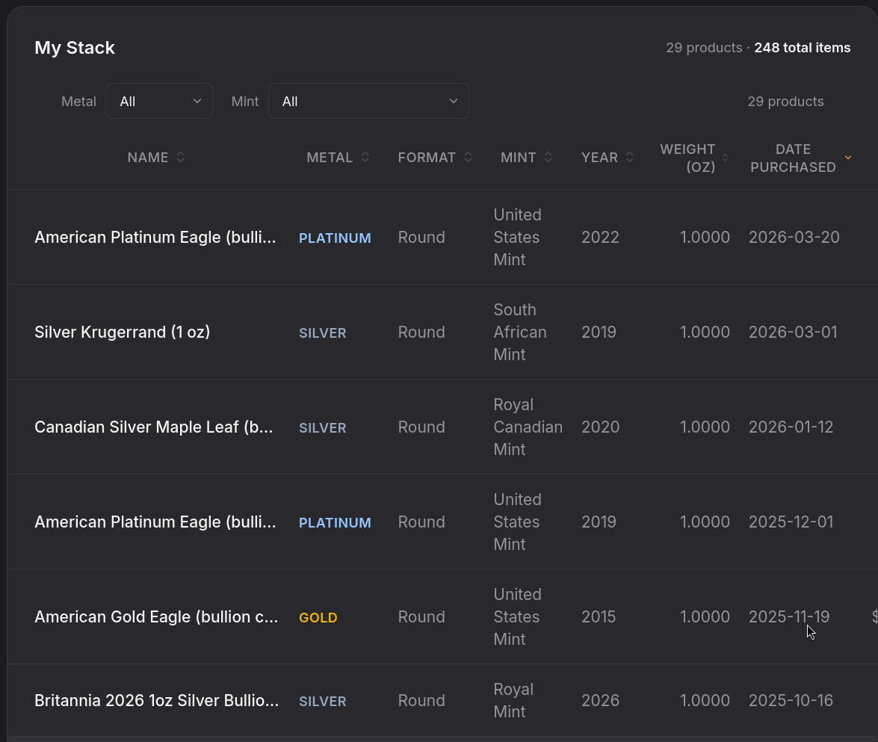This screenshot has width=878, height=742.
Task: Click the date 2025-10-16
Action: coord(791,701)
